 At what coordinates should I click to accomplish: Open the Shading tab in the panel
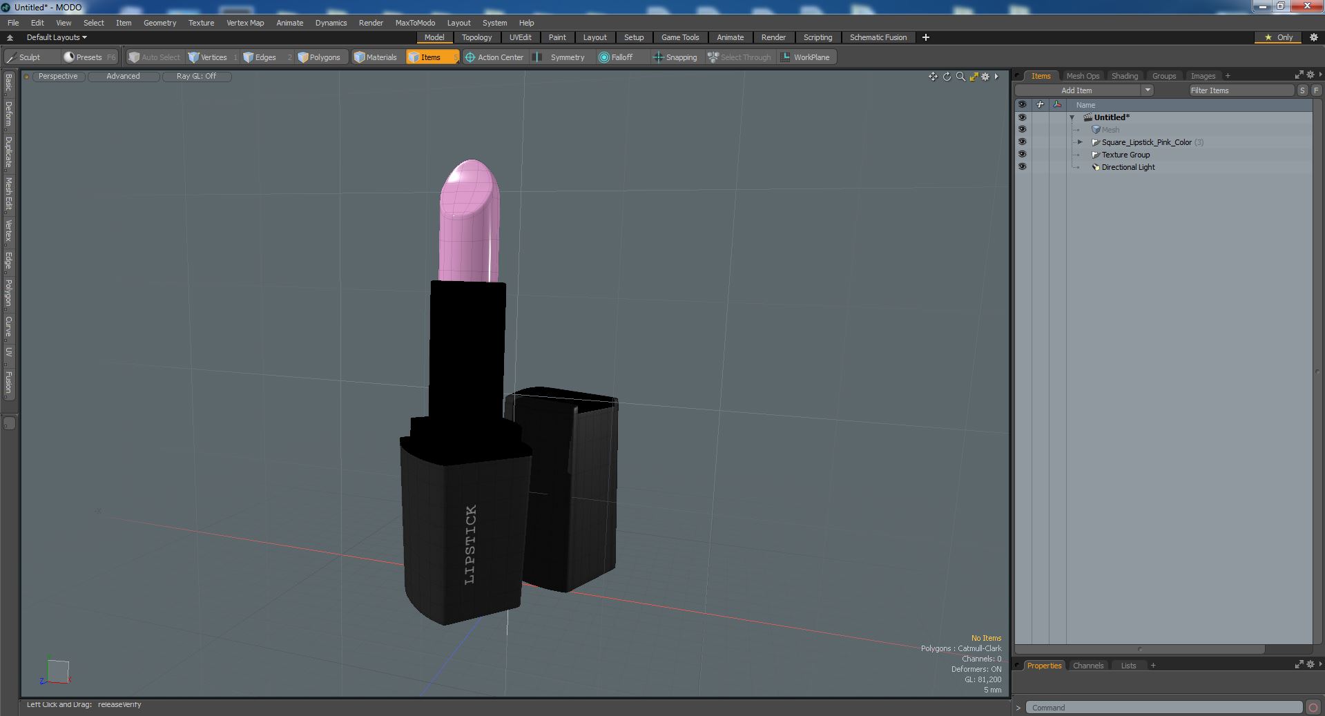point(1124,76)
